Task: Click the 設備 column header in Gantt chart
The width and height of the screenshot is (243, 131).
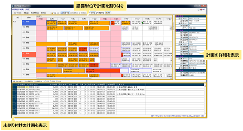Action: tap(29, 17)
